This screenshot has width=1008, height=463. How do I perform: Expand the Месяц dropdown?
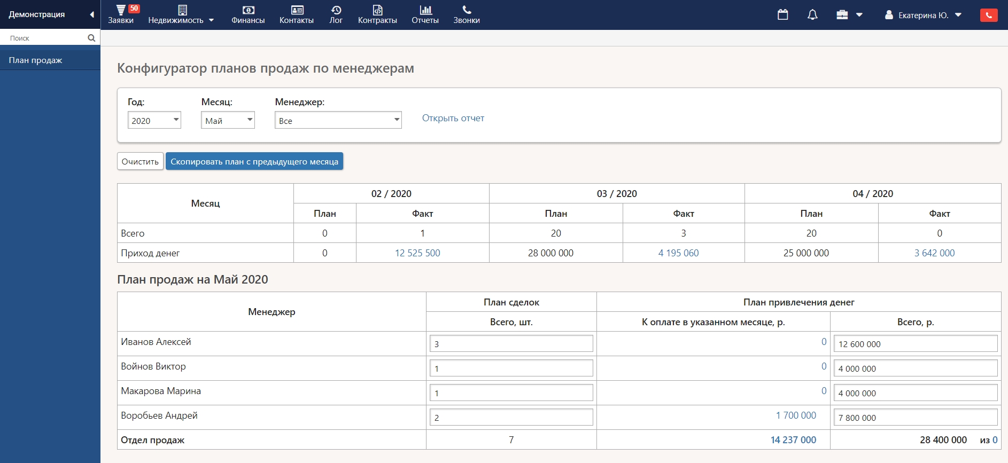(228, 120)
